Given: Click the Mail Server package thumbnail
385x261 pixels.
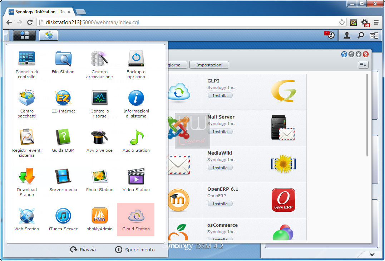Looking at the screenshot, I should tap(283, 127).
